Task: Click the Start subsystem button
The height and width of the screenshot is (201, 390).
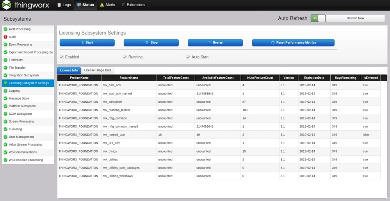Action: (x=87, y=43)
